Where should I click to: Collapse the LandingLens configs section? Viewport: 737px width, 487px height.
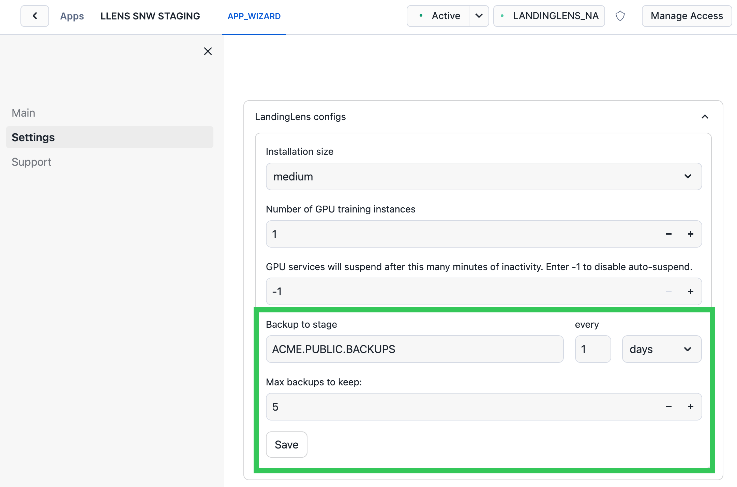(x=705, y=117)
